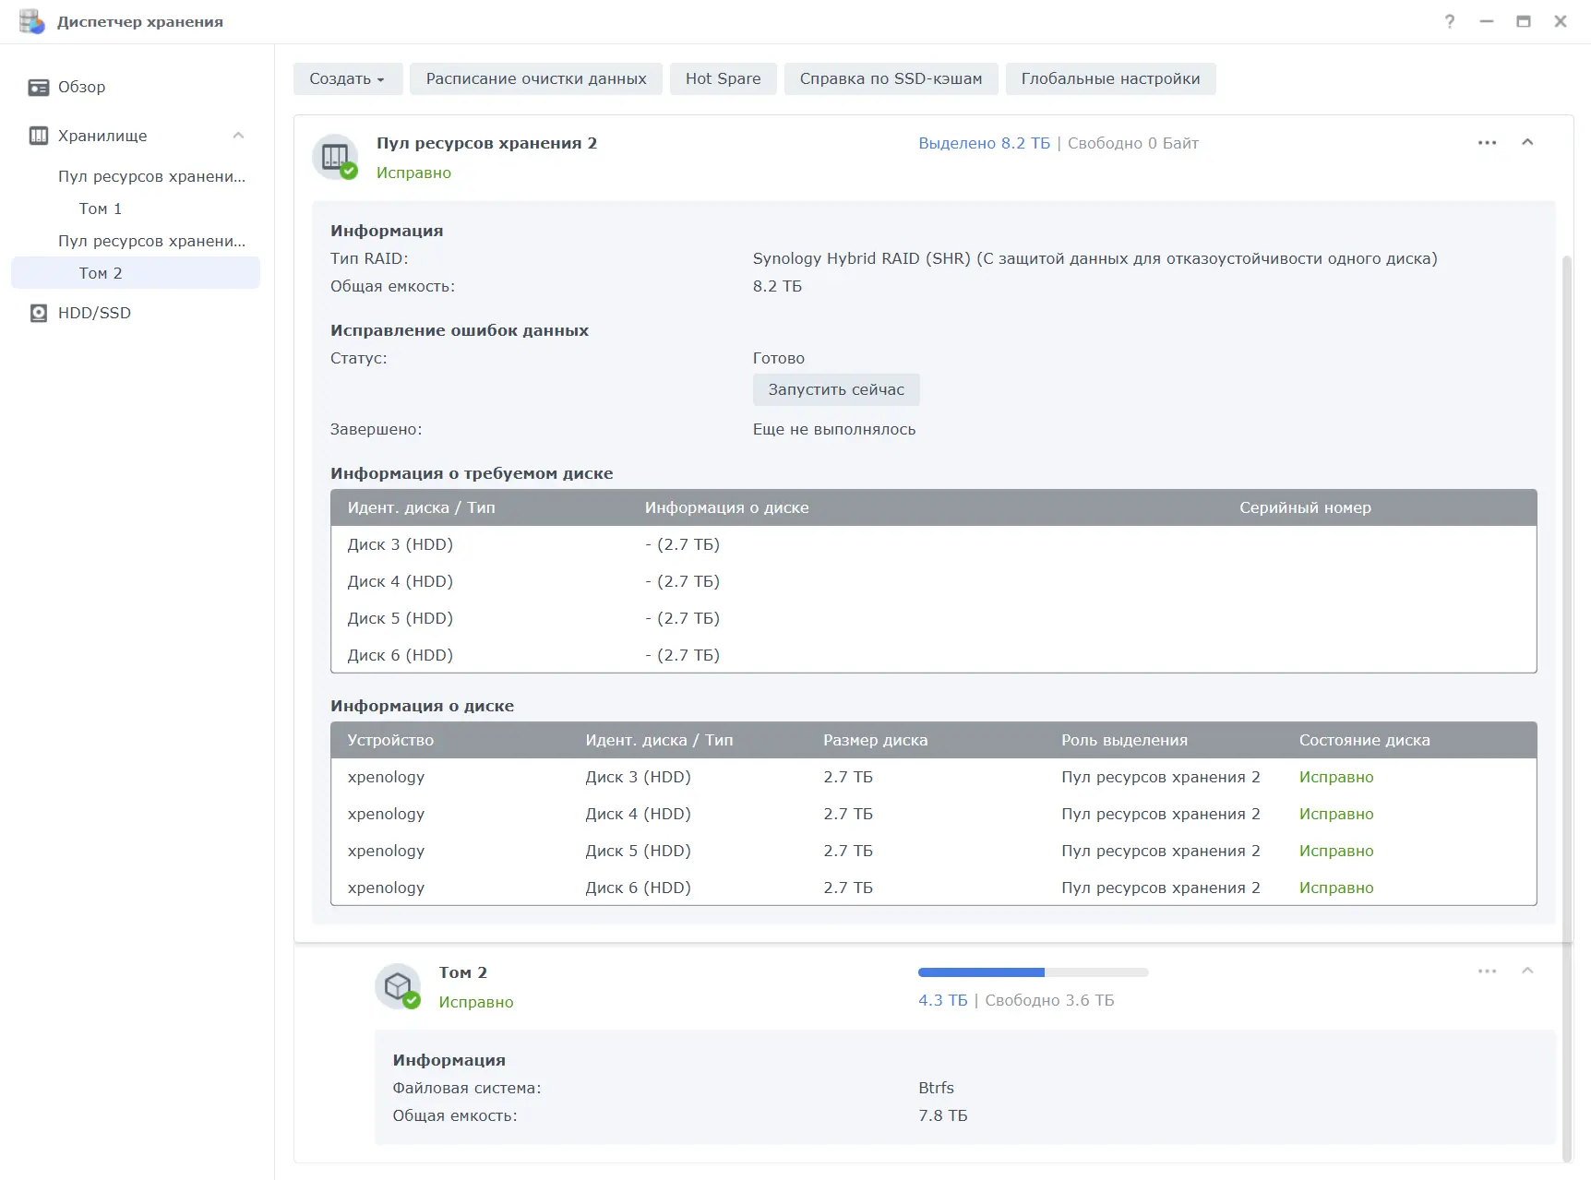The image size is (1591, 1180).
Task: Click the Информация о диске column header
Action: tap(726, 507)
